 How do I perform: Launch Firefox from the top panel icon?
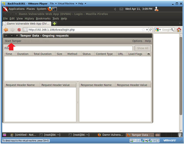coord(50,9)
